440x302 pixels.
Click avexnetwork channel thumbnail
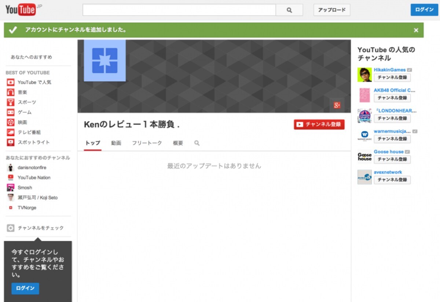pyautogui.click(x=364, y=177)
